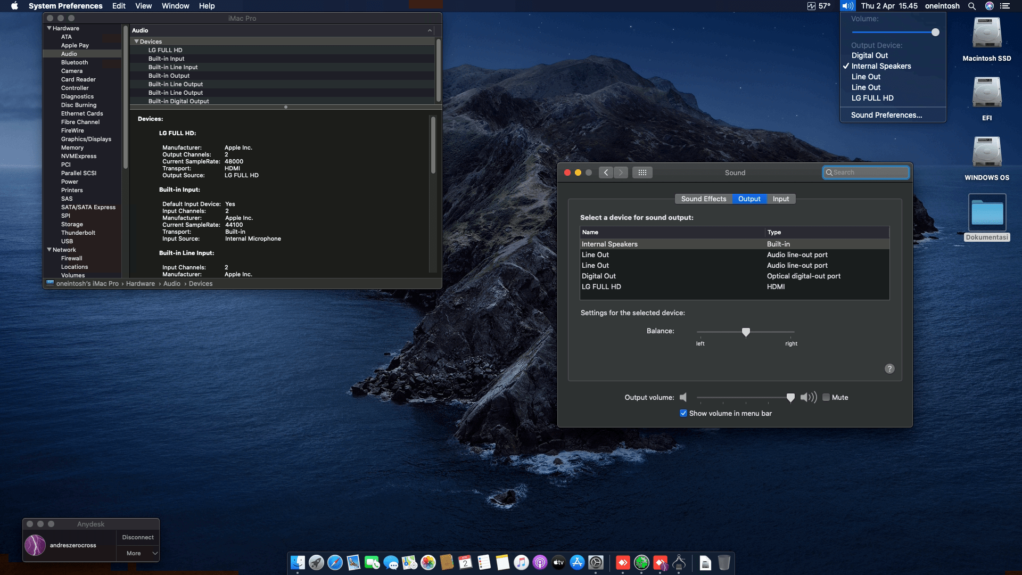This screenshot has width=1022, height=575.
Task: Open the Trash in the Dock
Action: 724,562
